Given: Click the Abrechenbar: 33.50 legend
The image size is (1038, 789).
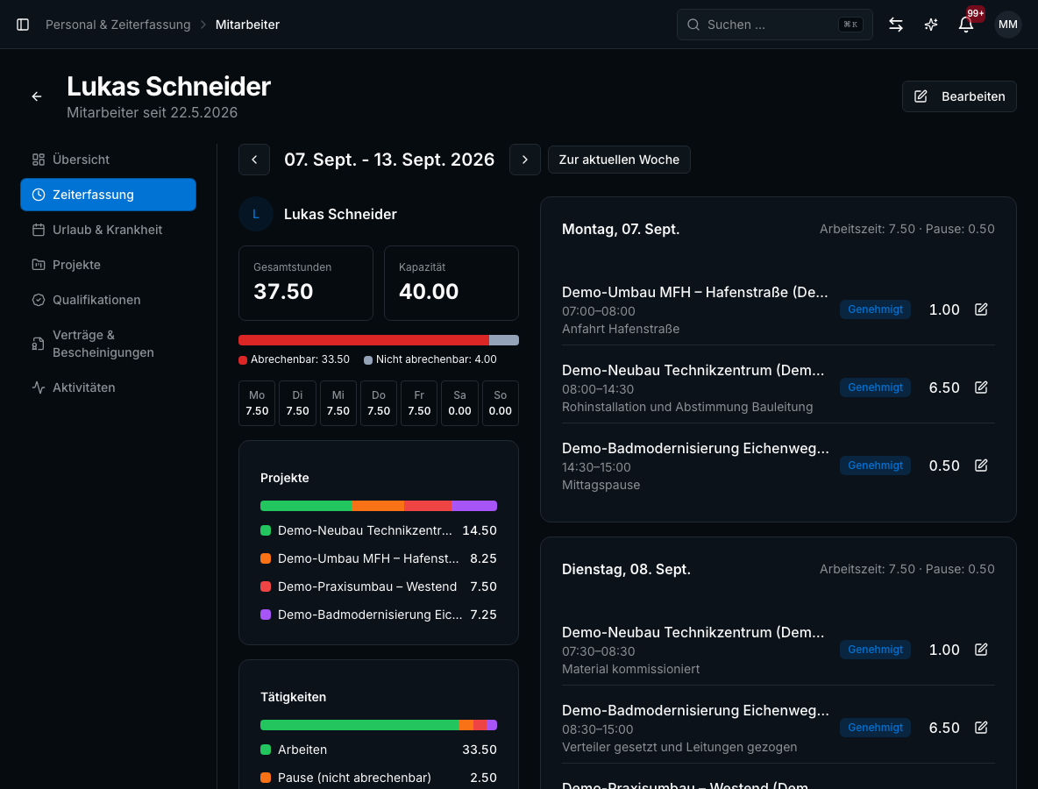Looking at the screenshot, I should click(x=294, y=359).
